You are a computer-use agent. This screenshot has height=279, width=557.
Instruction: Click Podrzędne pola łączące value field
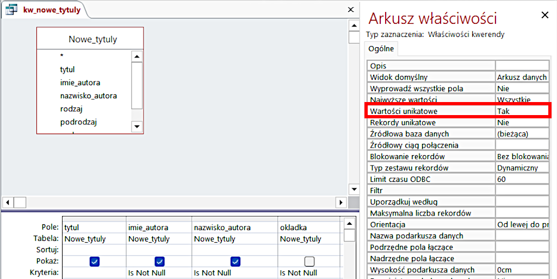[523, 248]
